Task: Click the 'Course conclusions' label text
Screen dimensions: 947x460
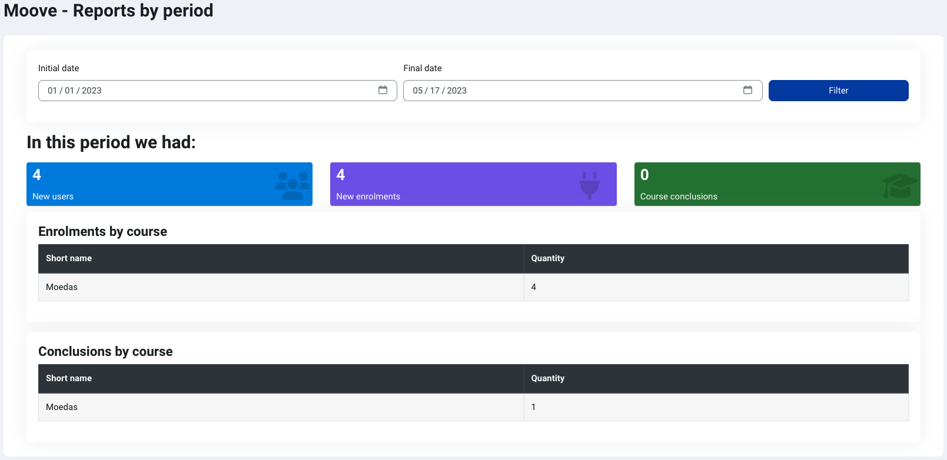Action: pyautogui.click(x=679, y=196)
